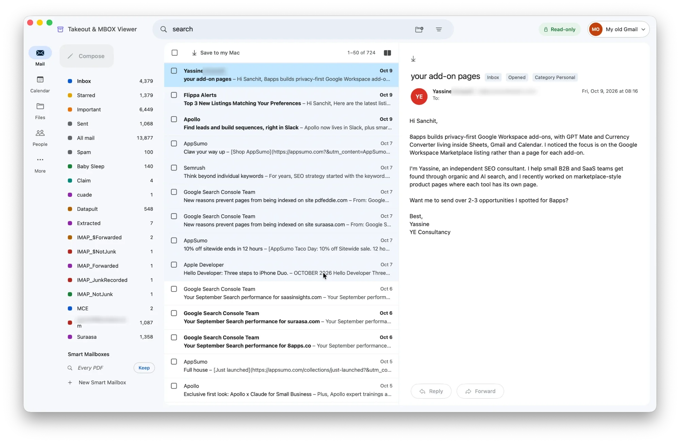This screenshot has height=443, width=680.
Task: Click the Category Personal tag
Action: click(555, 77)
